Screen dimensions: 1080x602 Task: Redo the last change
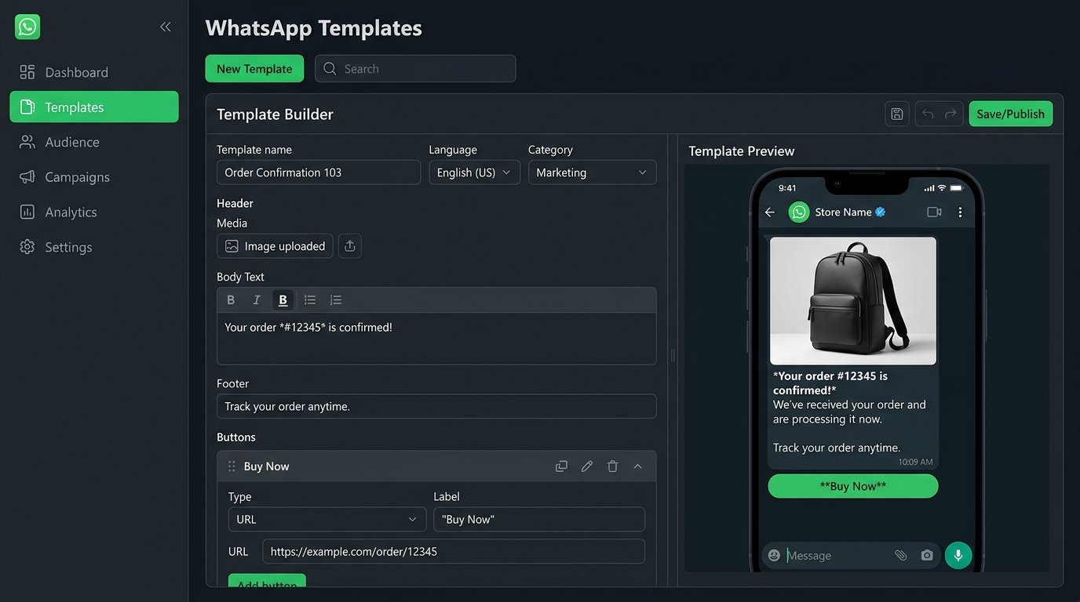pyautogui.click(x=950, y=114)
